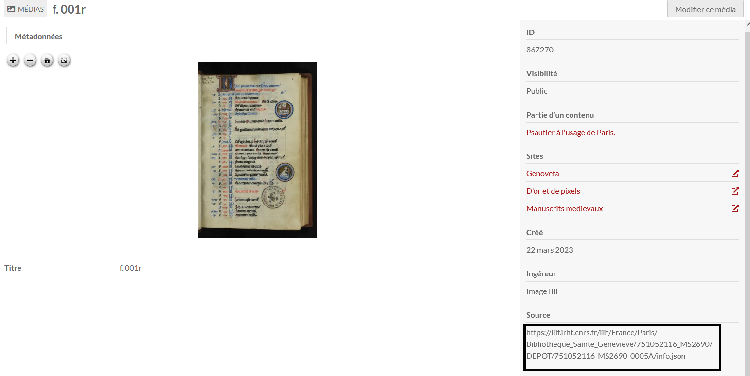Click the Source info.json text box

click(x=622, y=347)
